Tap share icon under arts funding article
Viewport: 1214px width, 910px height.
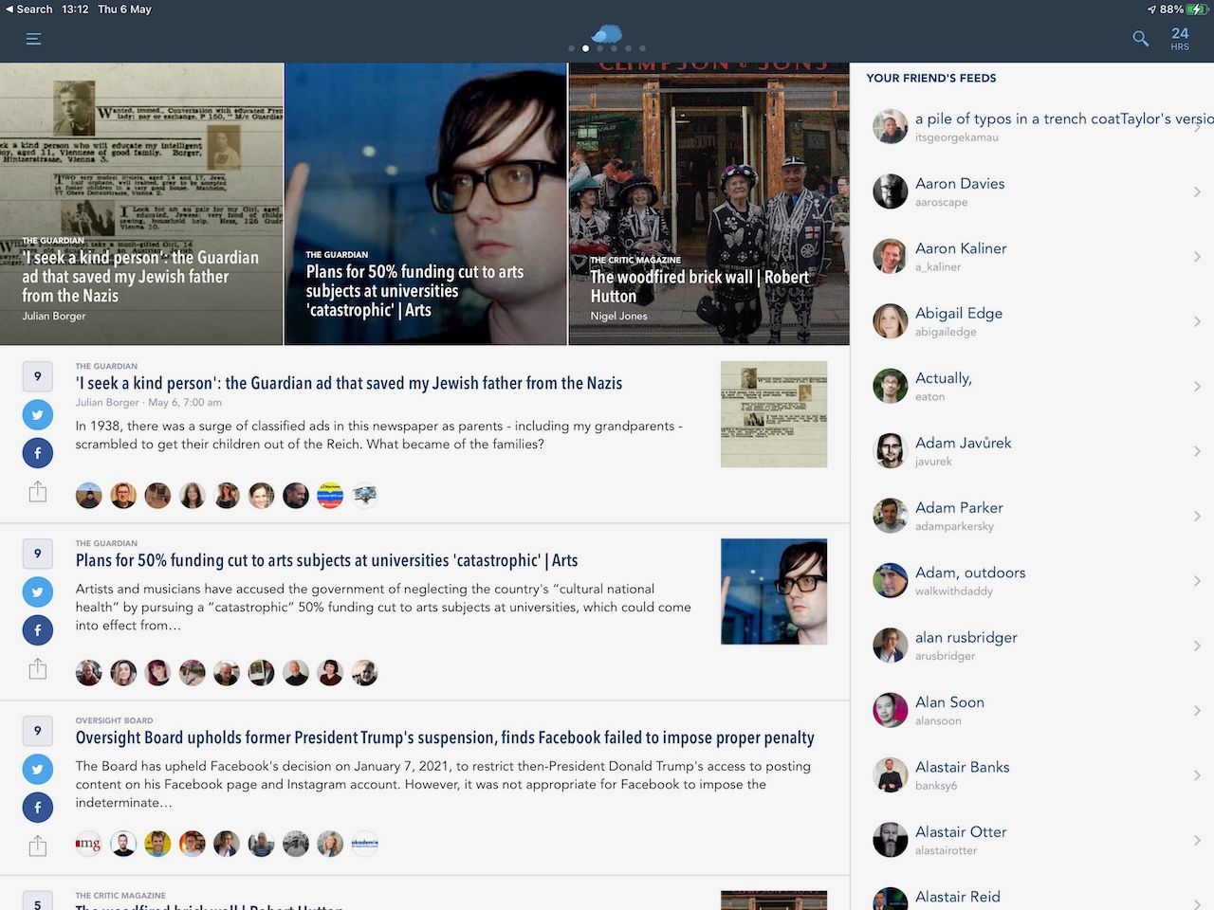click(x=37, y=668)
